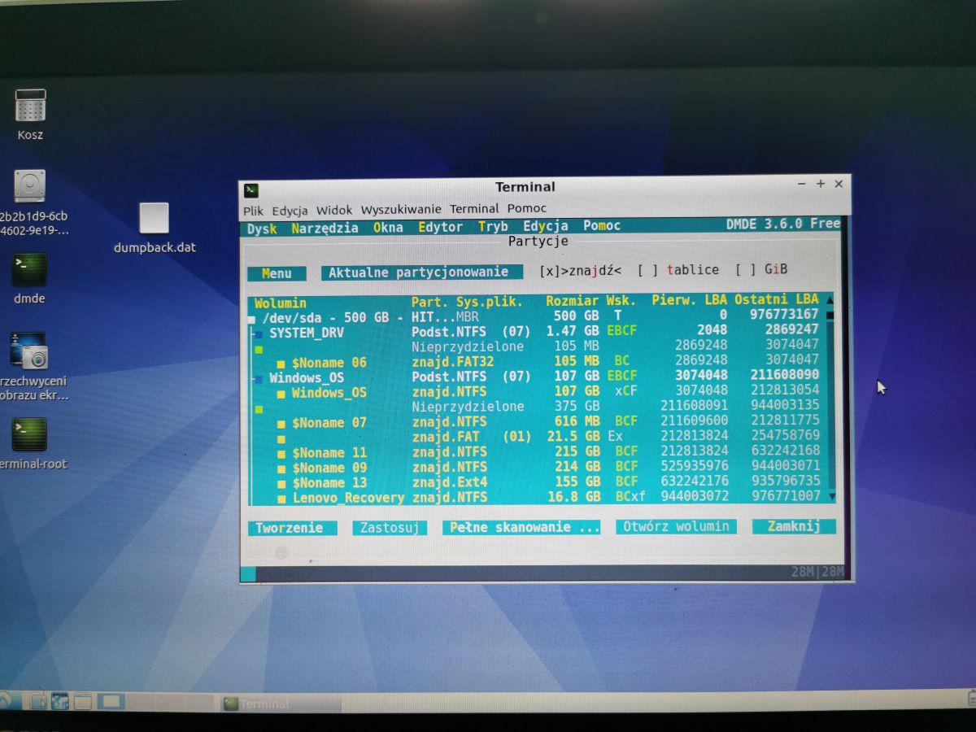Select the Windows_OS Podst.NTFS partition row

pyautogui.click(x=537, y=377)
